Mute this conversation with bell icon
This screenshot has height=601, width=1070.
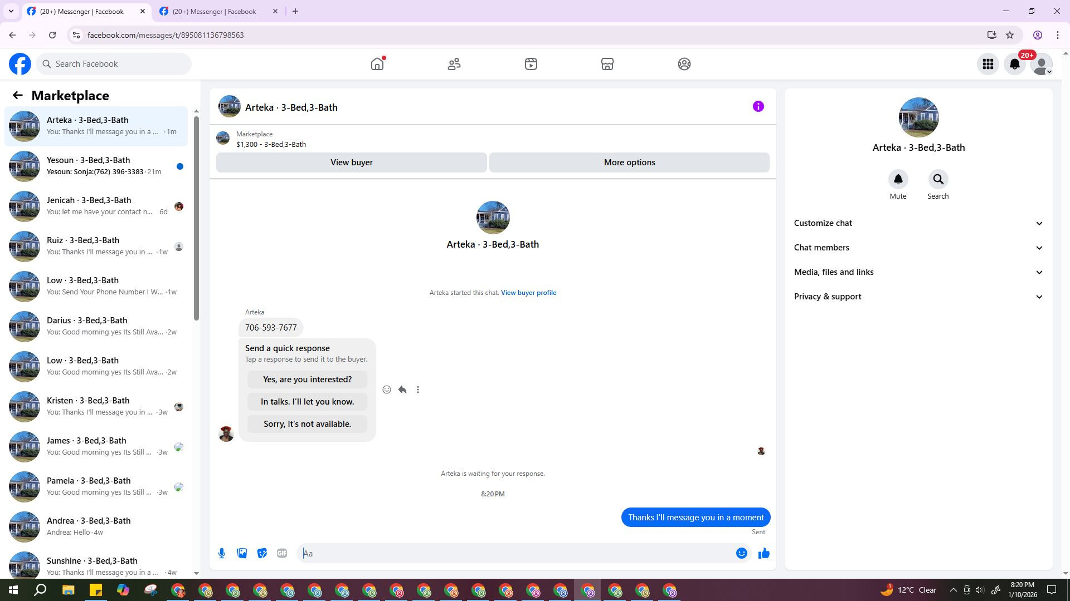coord(898,180)
